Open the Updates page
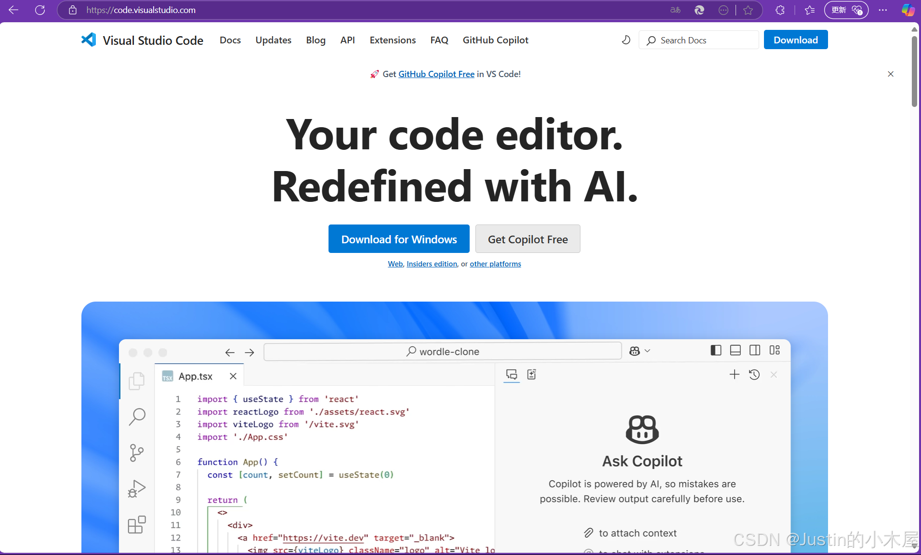The image size is (921, 555). pos(274,40)
